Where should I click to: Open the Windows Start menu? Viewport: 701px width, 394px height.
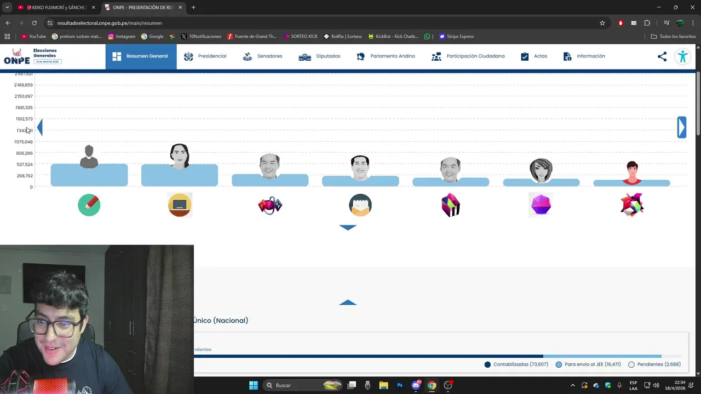[x=254, y=385]
